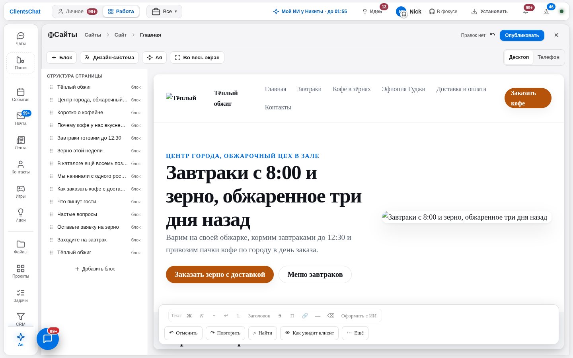
Task: Insert a link with chain icon
Action: 305,316
